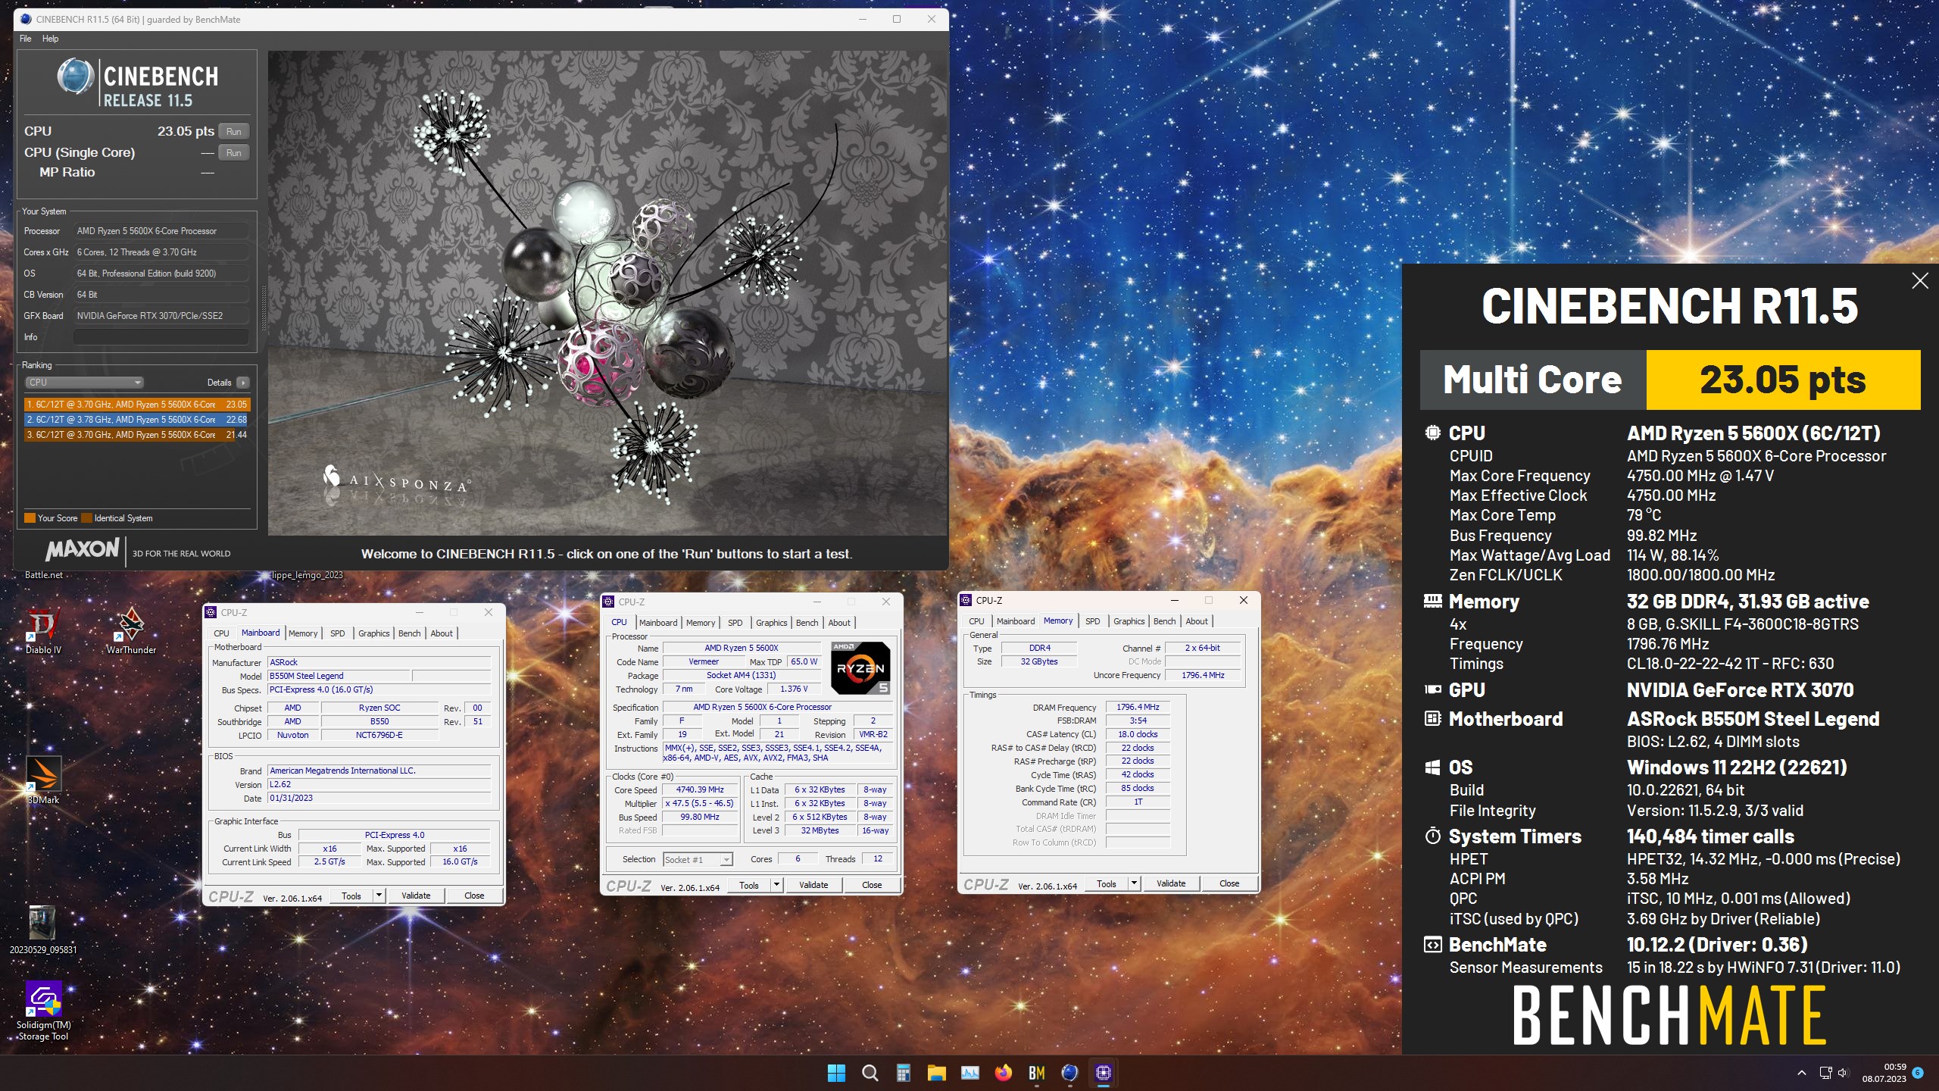
Task: Switch to Graphics tab in CPU-Z Memory window
Action: point(1129,621)
